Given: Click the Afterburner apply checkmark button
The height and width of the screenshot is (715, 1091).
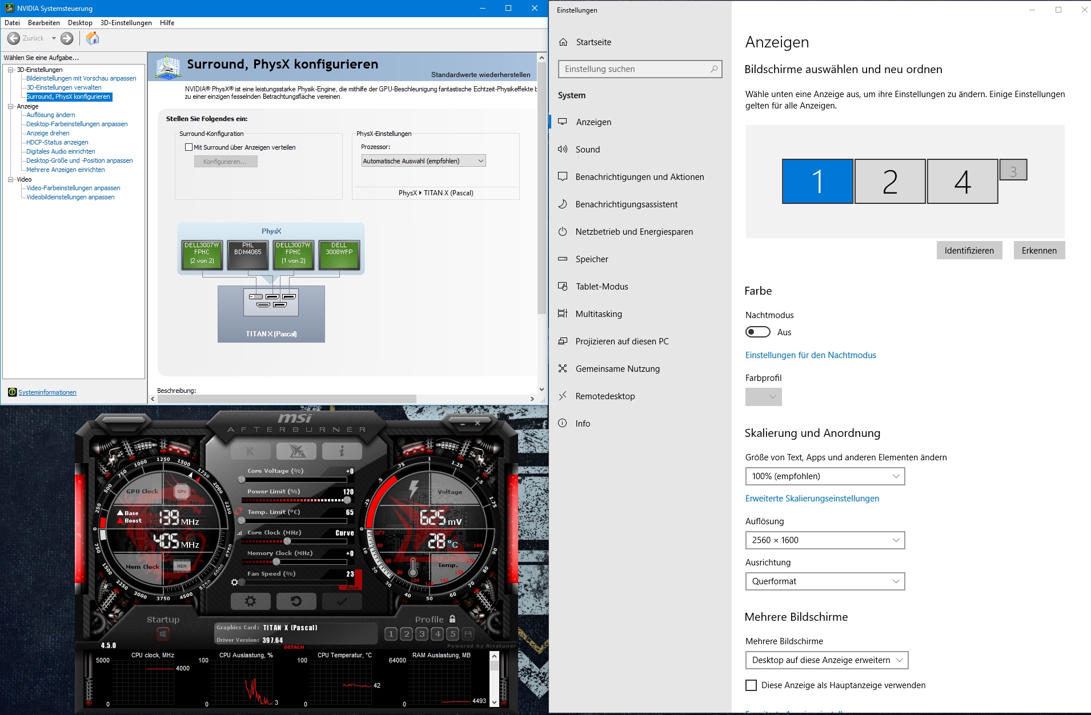Looking at the screenshot, I should (x=342, y=601).
